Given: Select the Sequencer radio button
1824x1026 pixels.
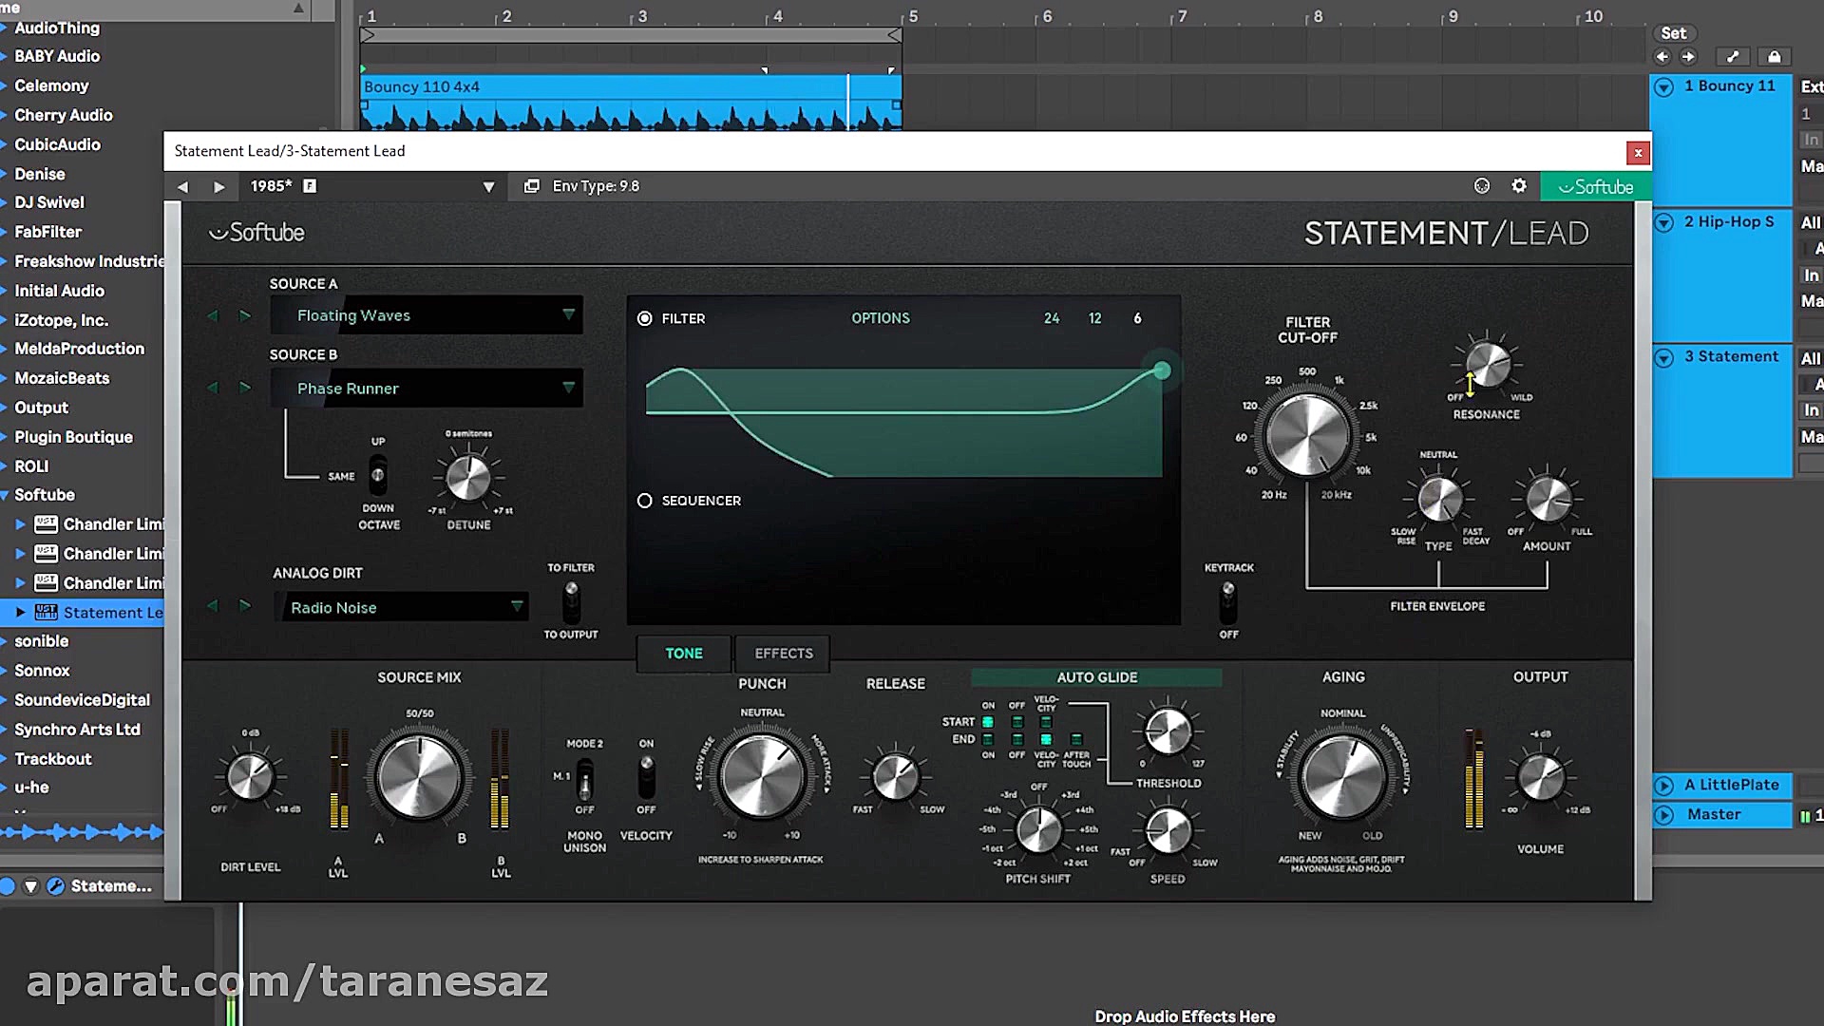Looking at the screenshot, I should (x=645, y=501).
